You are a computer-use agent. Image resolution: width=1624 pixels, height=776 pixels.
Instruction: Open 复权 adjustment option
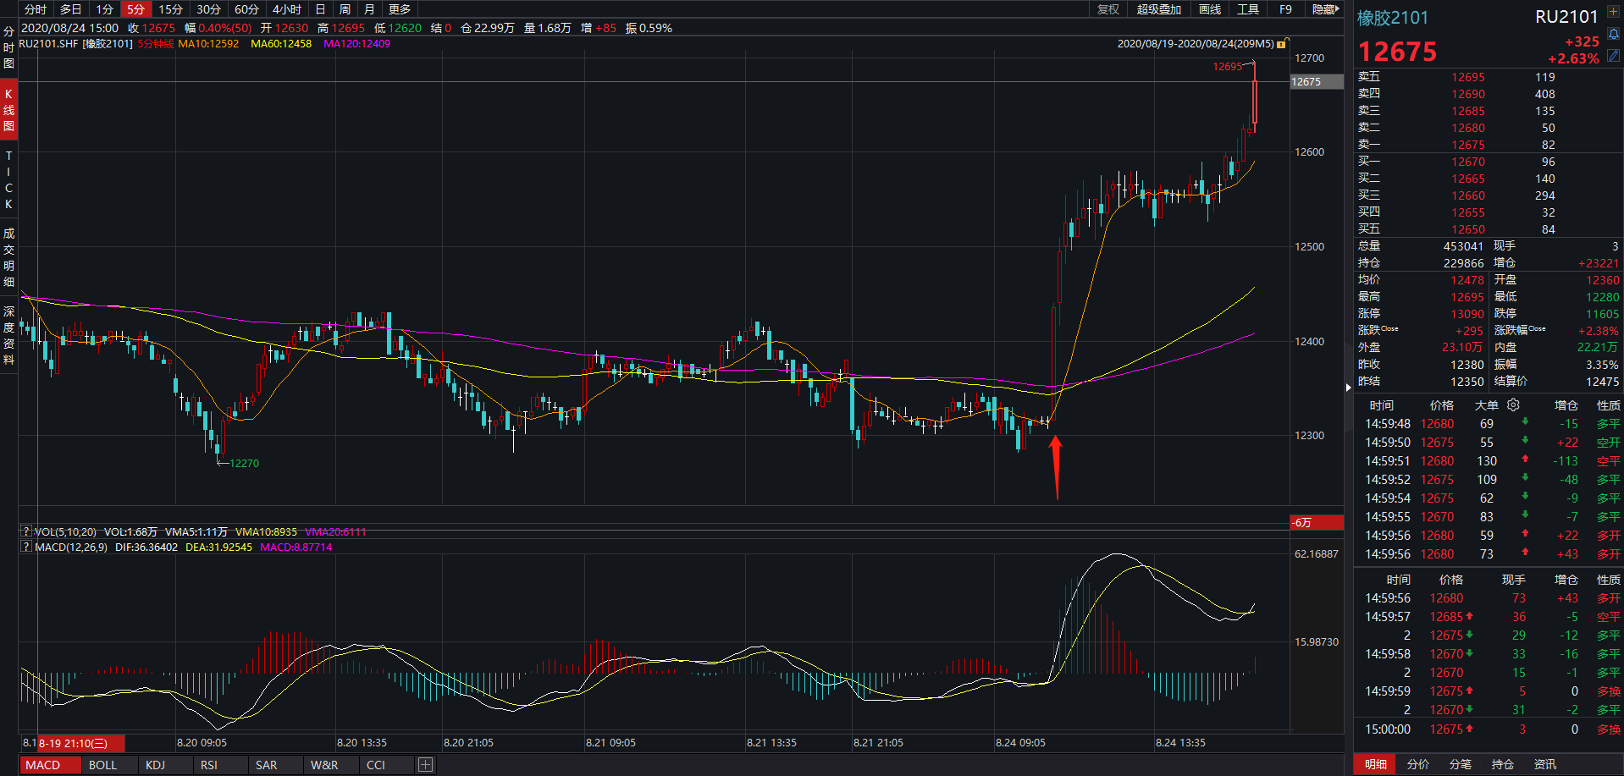[x=1108, y=9]
